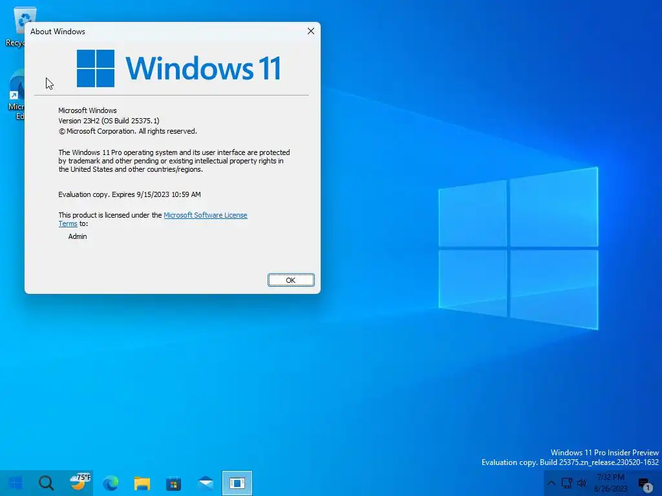
Task: Open File Explorer from the taskbar
Action: pos(142,483)
